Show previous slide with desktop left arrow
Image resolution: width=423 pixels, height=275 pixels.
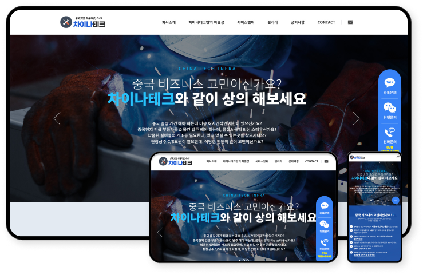(57, 118)
